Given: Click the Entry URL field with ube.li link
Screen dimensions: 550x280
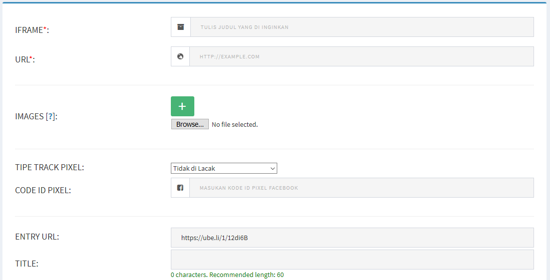Looking at the screenshot, I should tap(352, 238).
